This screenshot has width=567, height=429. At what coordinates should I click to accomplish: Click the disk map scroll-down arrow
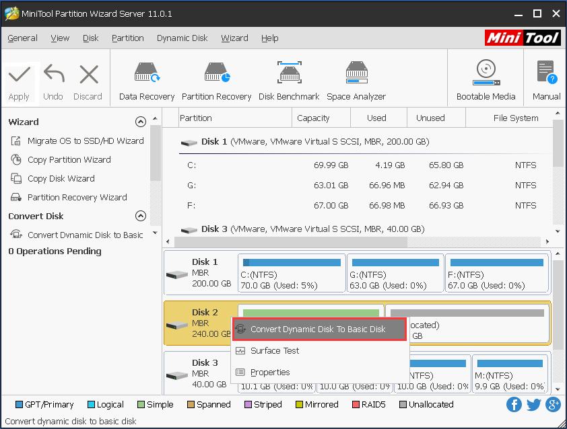click(x=558, y=389)
